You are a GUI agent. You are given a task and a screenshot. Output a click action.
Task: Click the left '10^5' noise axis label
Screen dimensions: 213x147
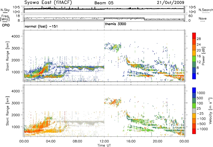16,7
